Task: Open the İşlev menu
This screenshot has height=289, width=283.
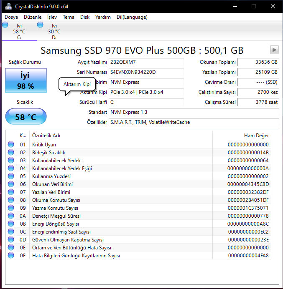Action: click(52, 17)
